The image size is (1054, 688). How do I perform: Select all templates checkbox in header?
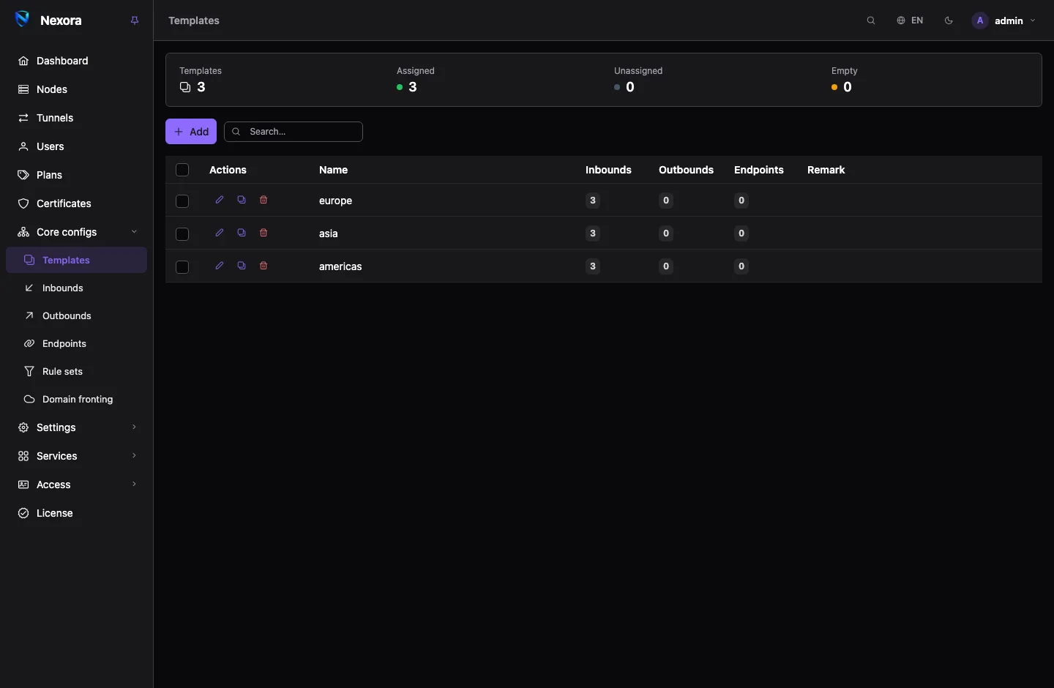(182, 170)
